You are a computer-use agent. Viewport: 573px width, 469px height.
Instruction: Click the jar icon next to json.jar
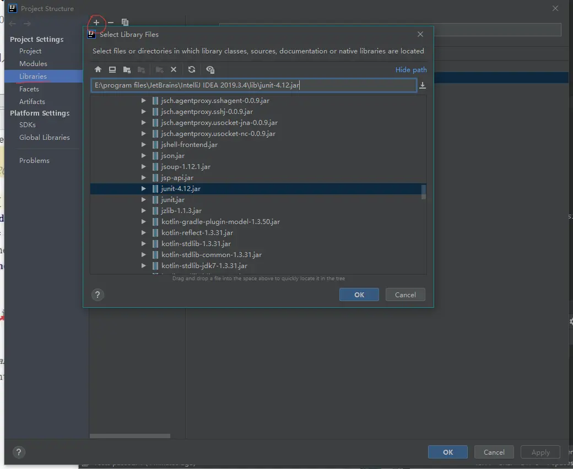coord(155,155)
